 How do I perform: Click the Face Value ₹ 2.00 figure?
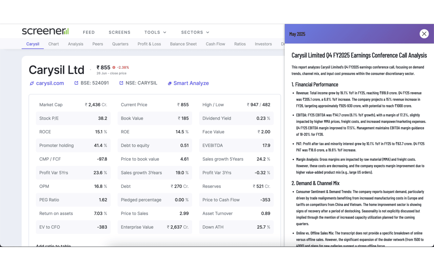click(264, 132)
